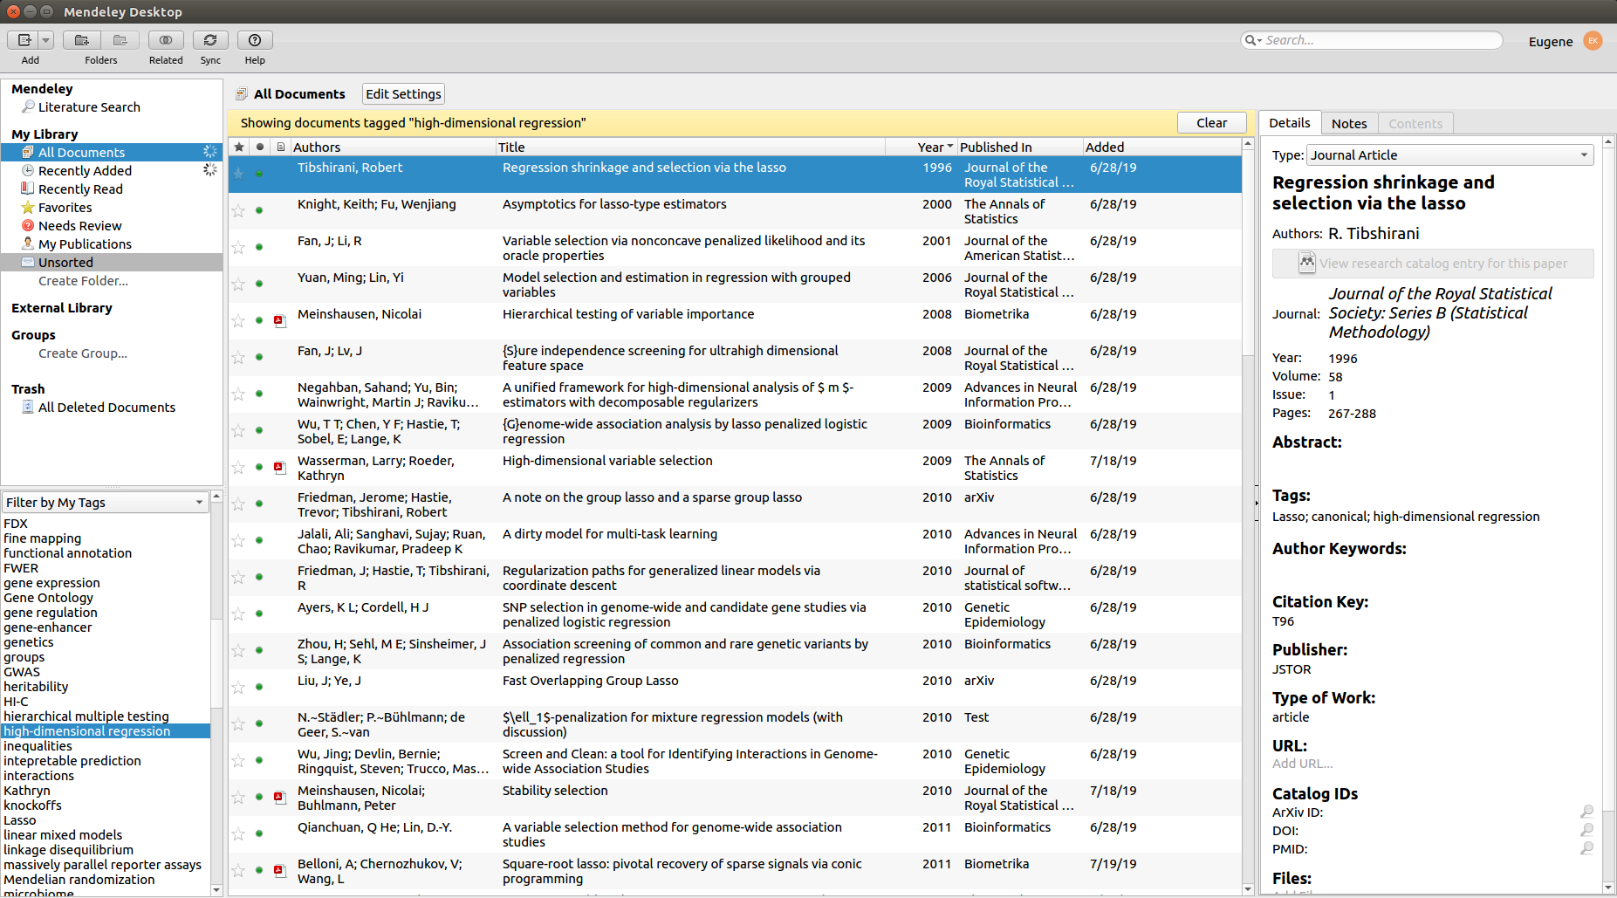Open the Help toolbar icon

(255, 40)
